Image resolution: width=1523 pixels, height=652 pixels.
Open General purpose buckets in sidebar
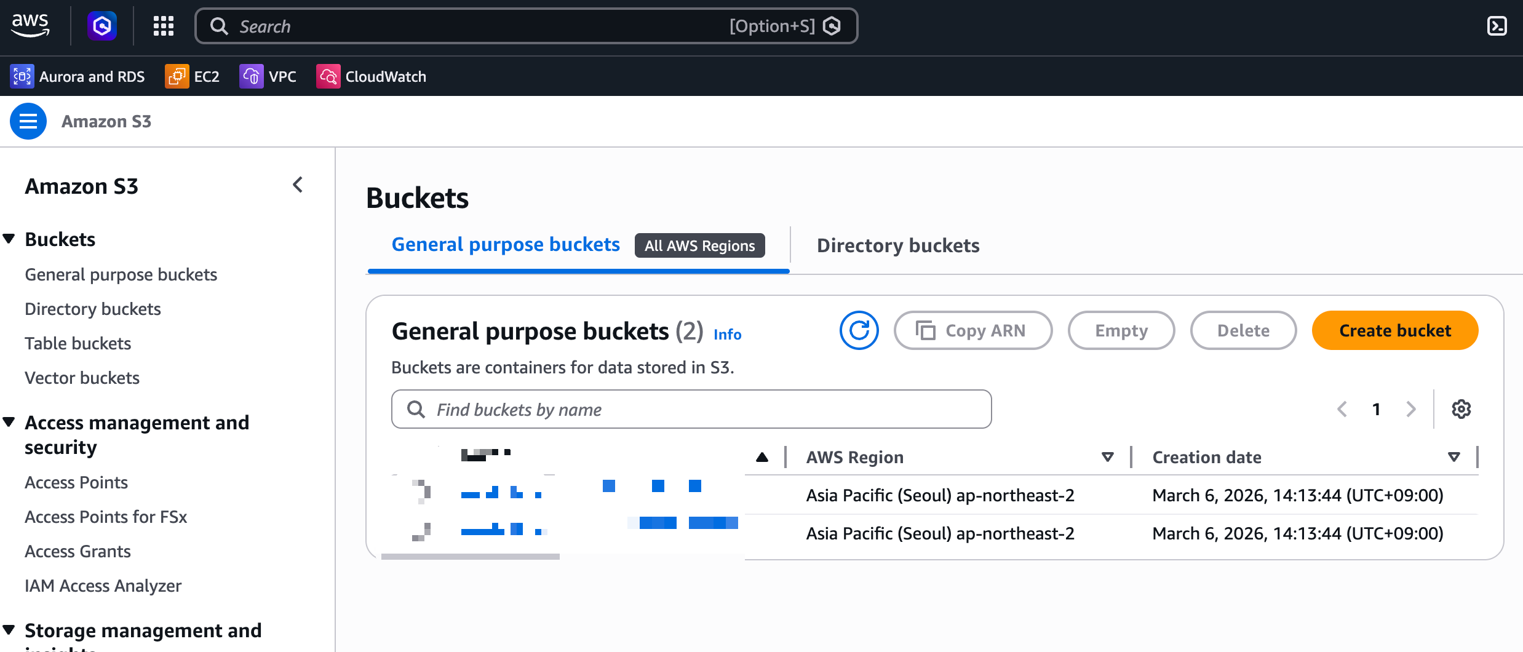click(x=121, y=274)
